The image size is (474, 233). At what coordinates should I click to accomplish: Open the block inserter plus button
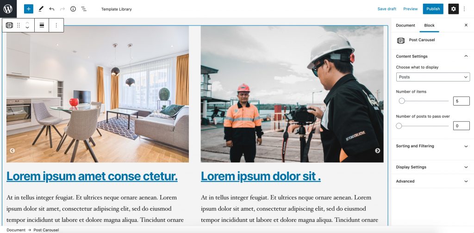pos(28,9)
